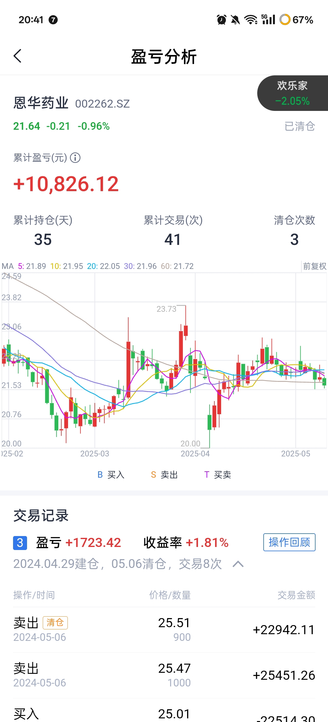The width and height of the screenshot is (328, 722).
Task: Tap the 23.73 high candlestick on chart
Action: [185, 331]
